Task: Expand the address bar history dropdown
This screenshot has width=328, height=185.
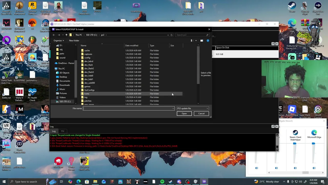Action: 168,35
